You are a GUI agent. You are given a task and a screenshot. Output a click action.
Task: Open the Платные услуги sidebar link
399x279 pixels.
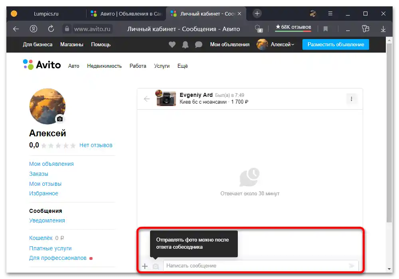coord(50,248)
